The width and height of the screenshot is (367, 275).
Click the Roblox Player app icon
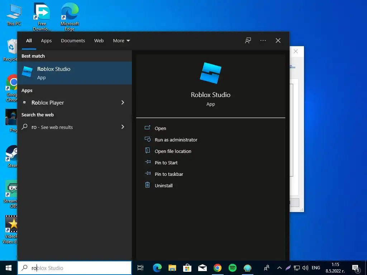24,102
